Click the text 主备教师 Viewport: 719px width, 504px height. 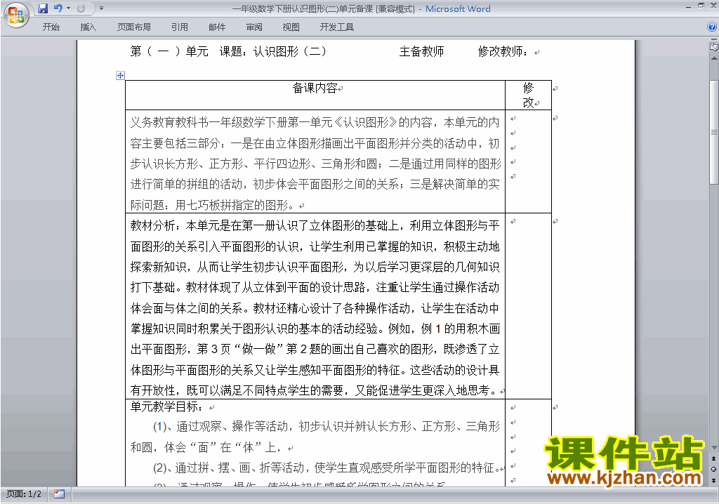[x=421, y=51]
